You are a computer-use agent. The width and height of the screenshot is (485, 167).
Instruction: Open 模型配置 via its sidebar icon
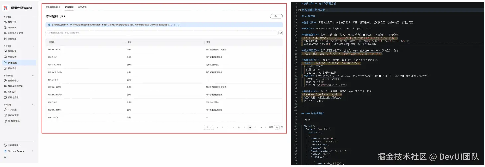click(x=5, y=51)
